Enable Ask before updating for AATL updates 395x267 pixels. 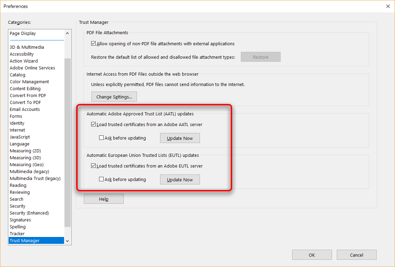coord(101,137)
